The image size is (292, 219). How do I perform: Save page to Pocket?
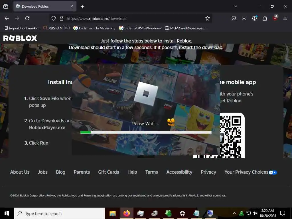coord(234,18)
